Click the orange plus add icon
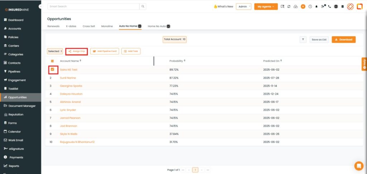 point(303,6)
